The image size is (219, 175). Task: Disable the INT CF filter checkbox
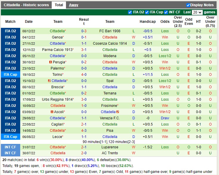click(x=166, y=12)
